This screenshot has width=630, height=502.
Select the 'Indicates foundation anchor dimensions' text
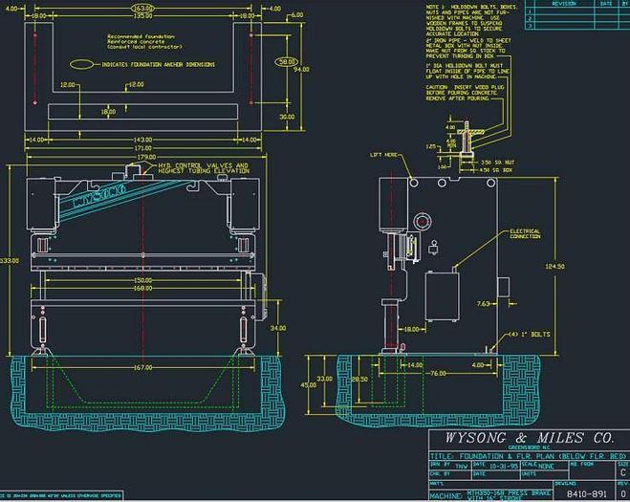(157, 65)
